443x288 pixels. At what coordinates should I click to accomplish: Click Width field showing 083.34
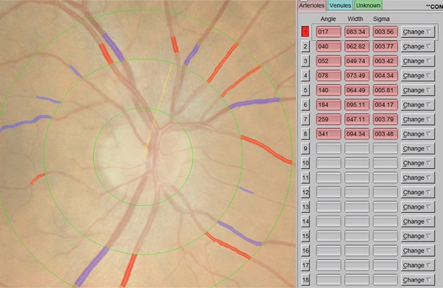pyautogui.click(x=357, y=32)
